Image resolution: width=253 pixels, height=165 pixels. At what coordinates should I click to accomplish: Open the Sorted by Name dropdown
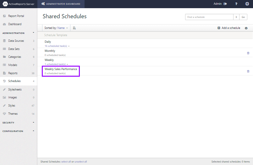tap(56, 28)
